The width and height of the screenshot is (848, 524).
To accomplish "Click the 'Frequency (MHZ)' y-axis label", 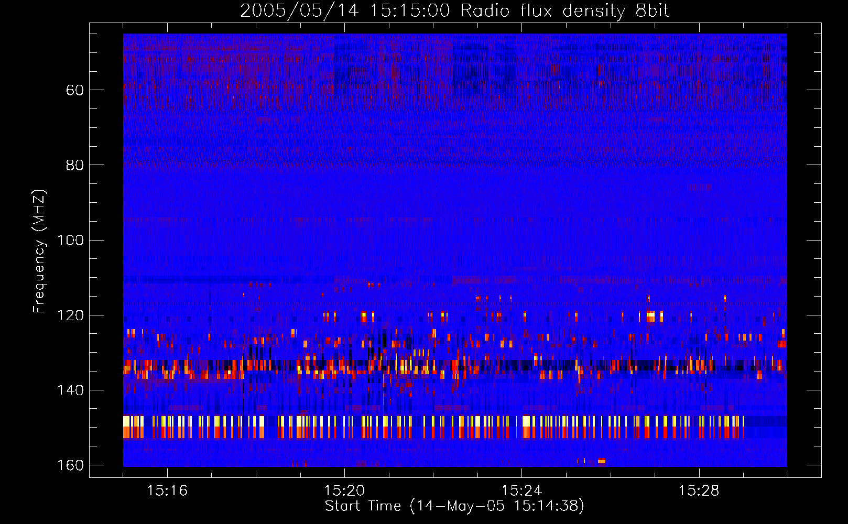I will (x=39, y=252).
